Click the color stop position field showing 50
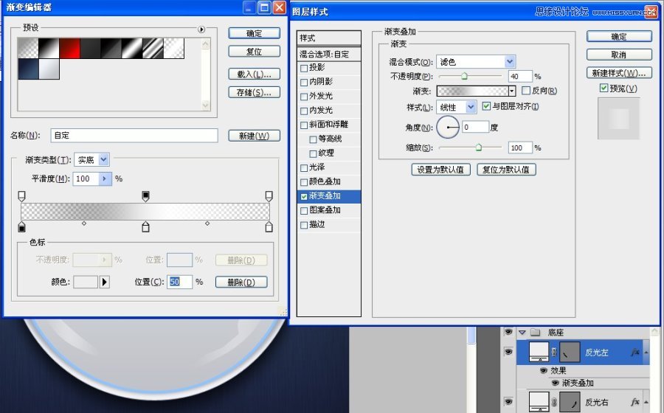This screenshot has height=413, width=664. click(179, 282)
